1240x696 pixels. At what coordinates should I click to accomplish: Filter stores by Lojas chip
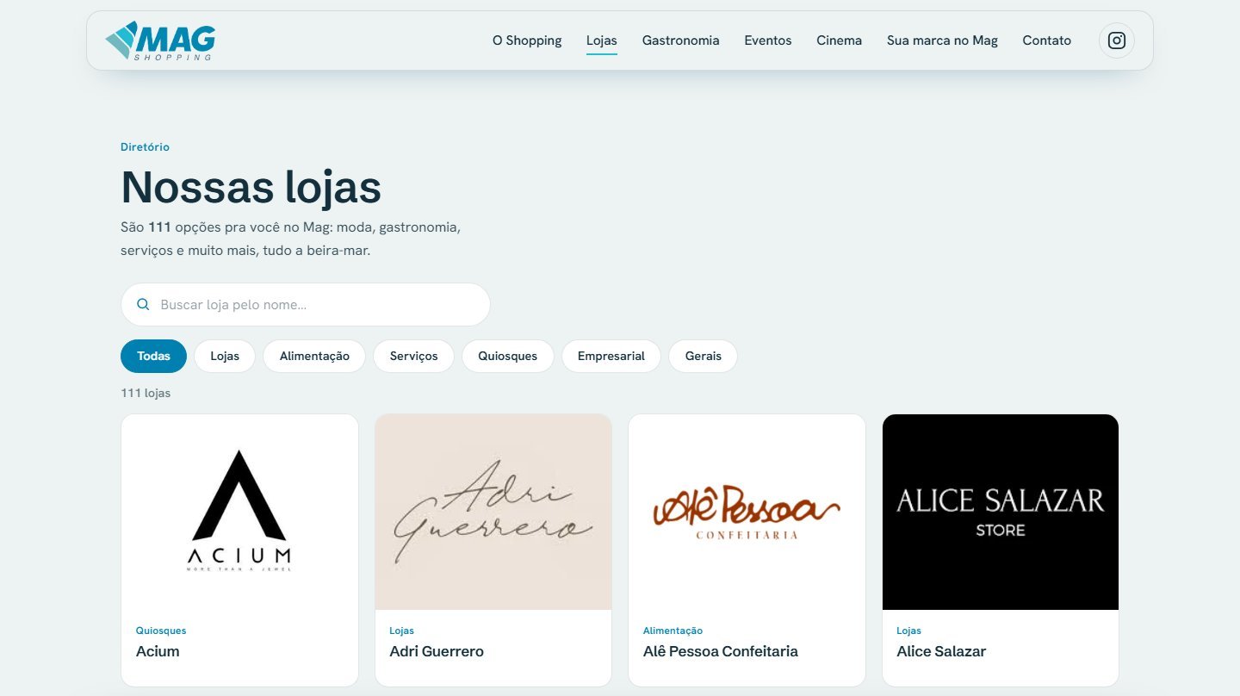(225, 356)
